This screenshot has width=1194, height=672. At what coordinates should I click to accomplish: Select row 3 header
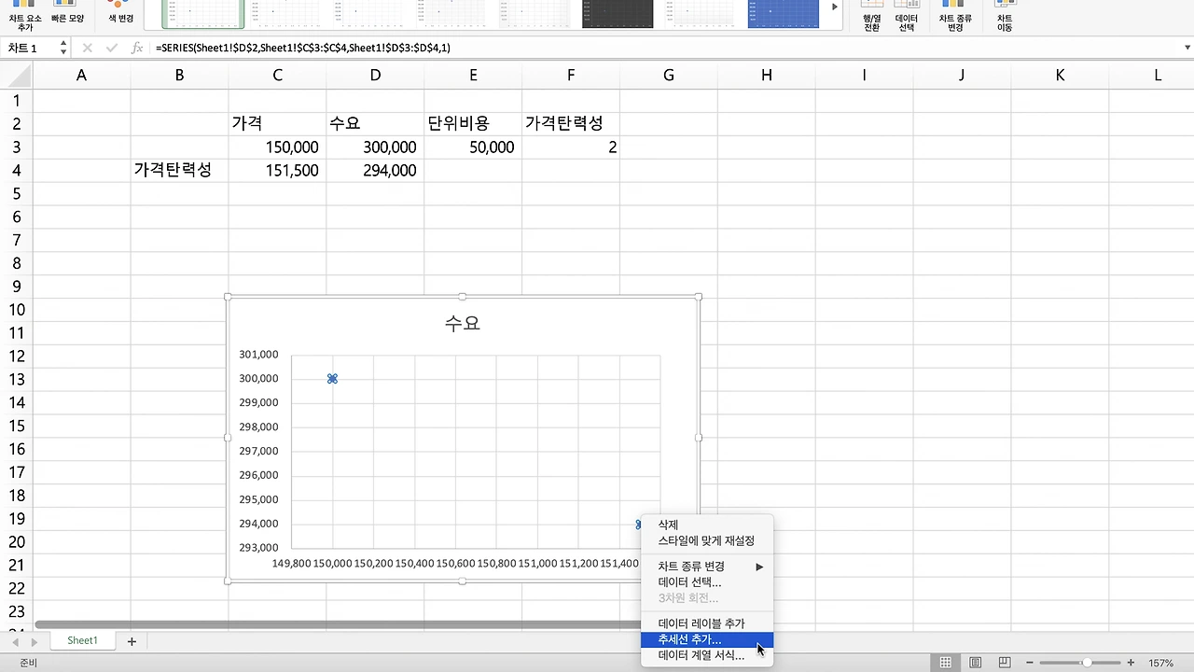click(15, 147)
